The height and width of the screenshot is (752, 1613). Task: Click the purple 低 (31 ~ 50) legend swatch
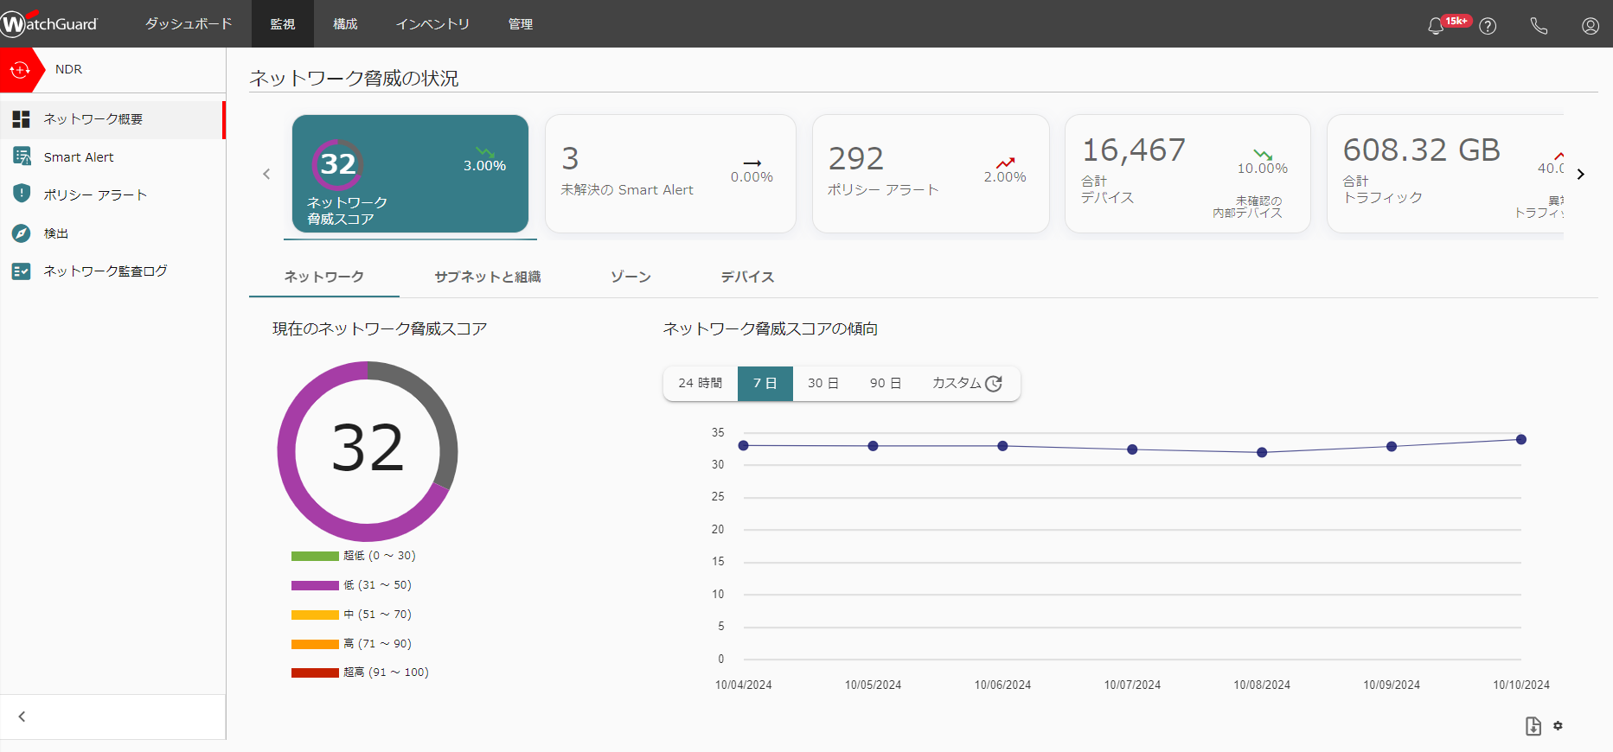pos(315,585)
